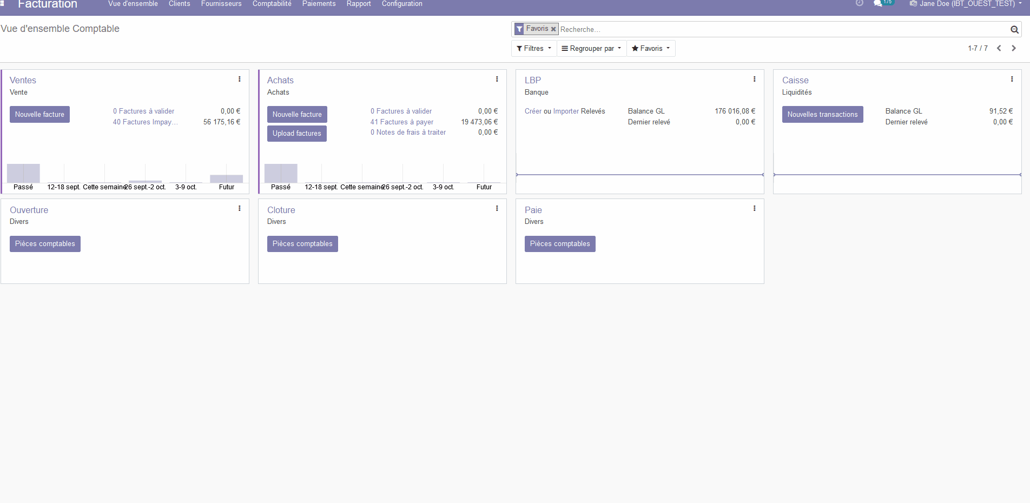Go to next page arrow
Image resolution: width=1030 pixels, height=503 pixels.
1014,48
